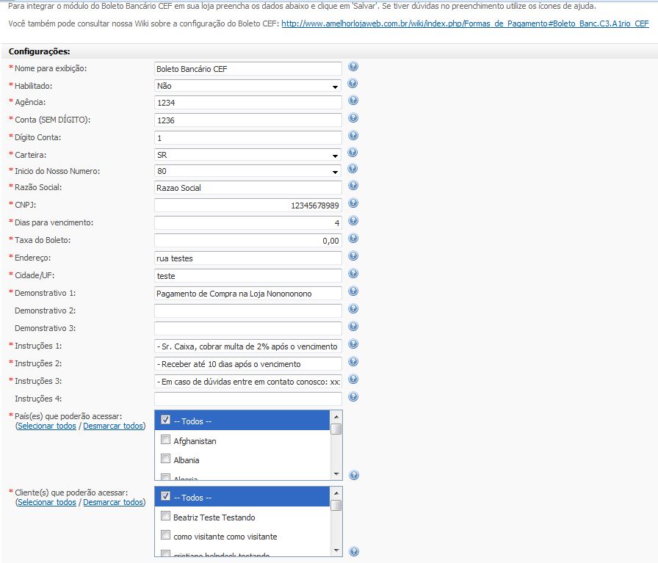Viewport: 658px width, 563px height.
Task: Open help icon for Cidade/UF
Action: click(353, 273)
